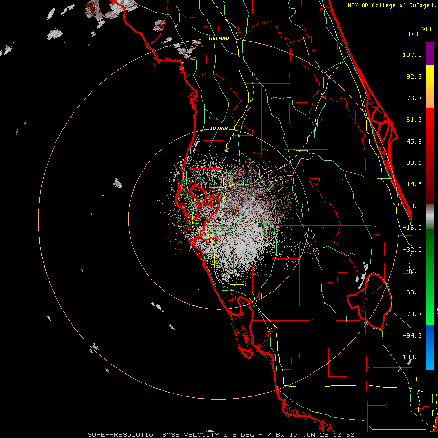This screenshot has width=438, height=438.
Task: Click the 61.2 velocity scale value
Action: 414,120
